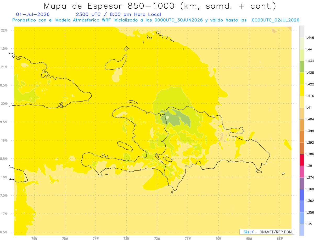The height and width of the screenshot is (242, 314).
Task: Click the '18N' latitude label
Action: coord(4,177)
